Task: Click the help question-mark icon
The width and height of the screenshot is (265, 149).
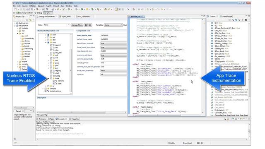Action: 15,139
